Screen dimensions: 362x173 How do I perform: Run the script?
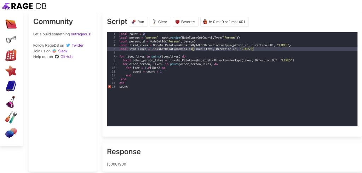[138, 22]
